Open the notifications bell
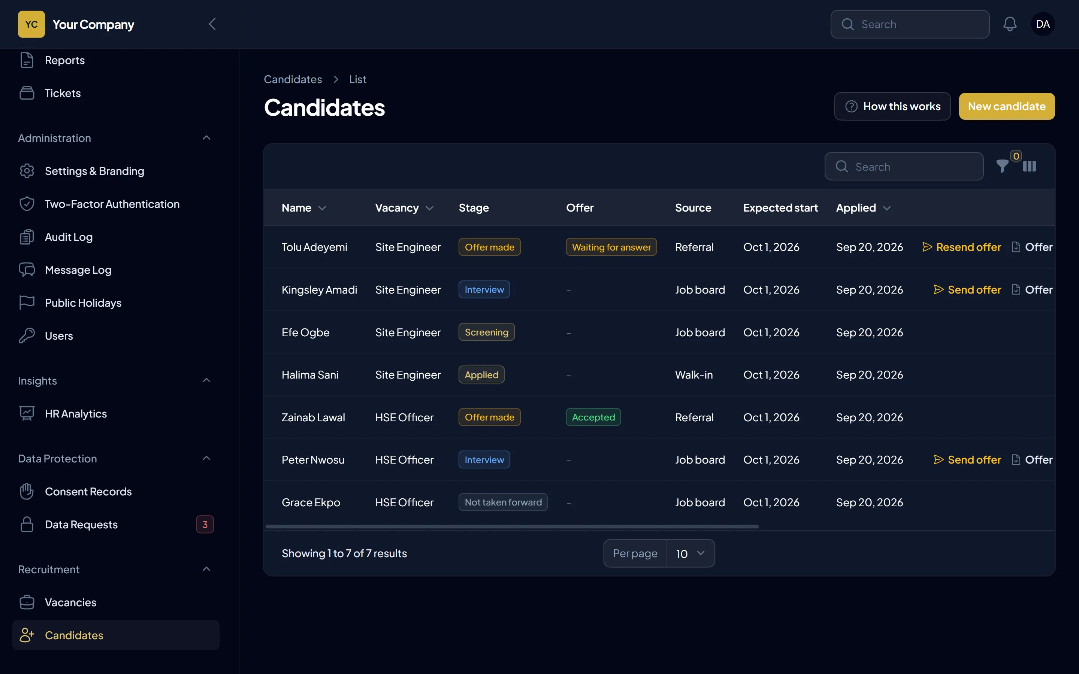 click(x=1010, y=24)
